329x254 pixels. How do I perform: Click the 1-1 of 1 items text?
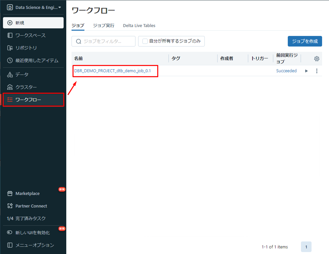point(275,247)
